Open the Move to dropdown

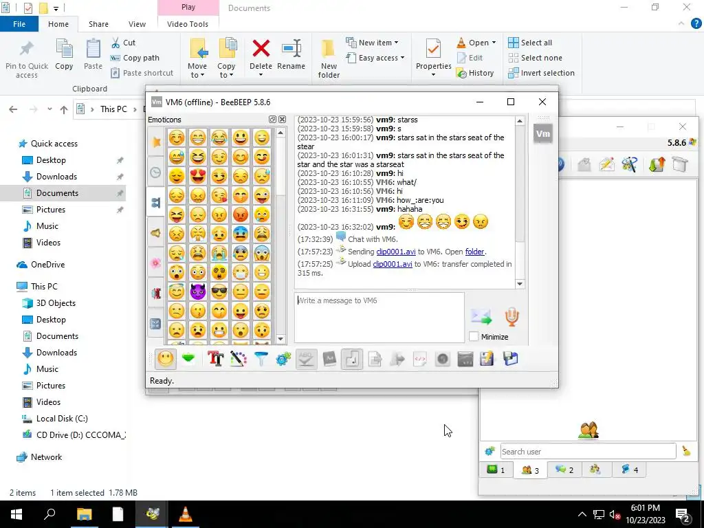[x=197, y=59]
